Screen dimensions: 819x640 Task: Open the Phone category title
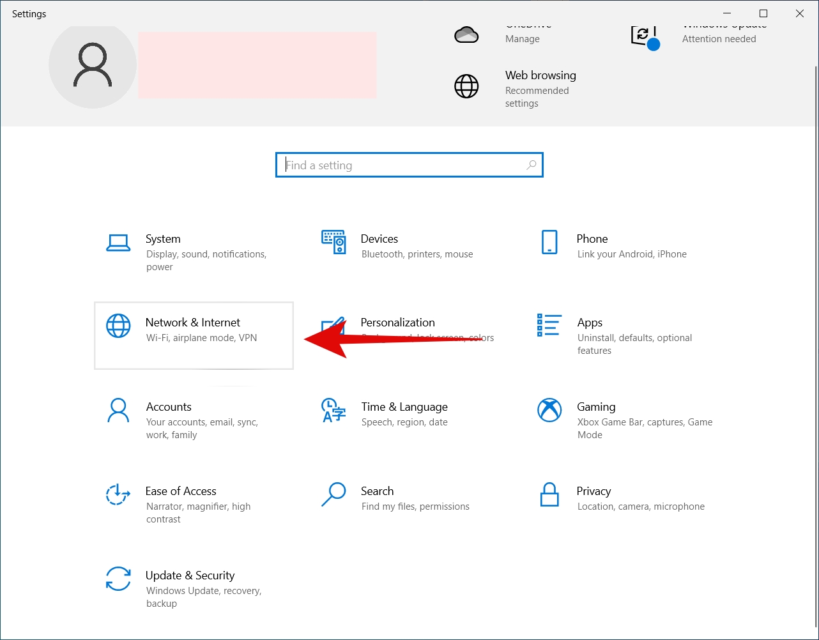592,239
